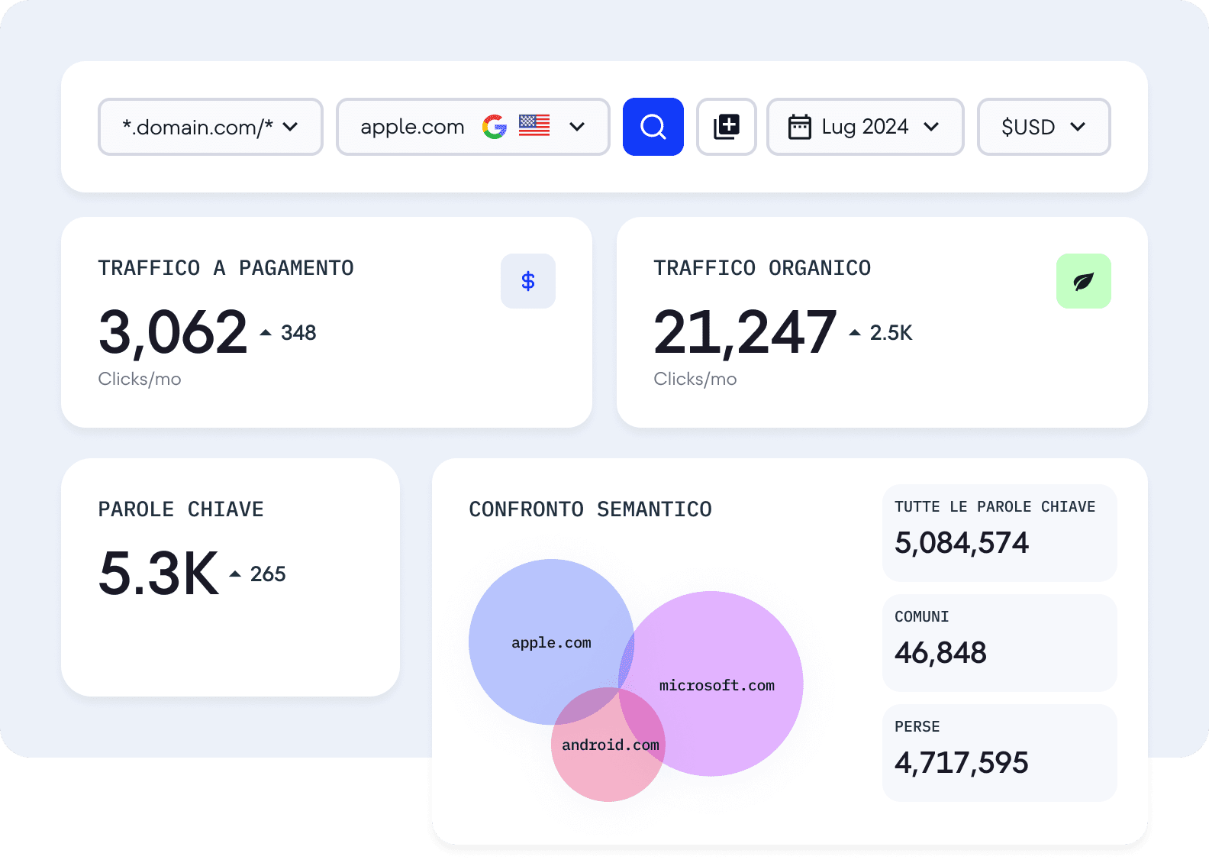1209x863 pixels.
Task: Click the 348 paid traffic change value
Action: [298, 333]
